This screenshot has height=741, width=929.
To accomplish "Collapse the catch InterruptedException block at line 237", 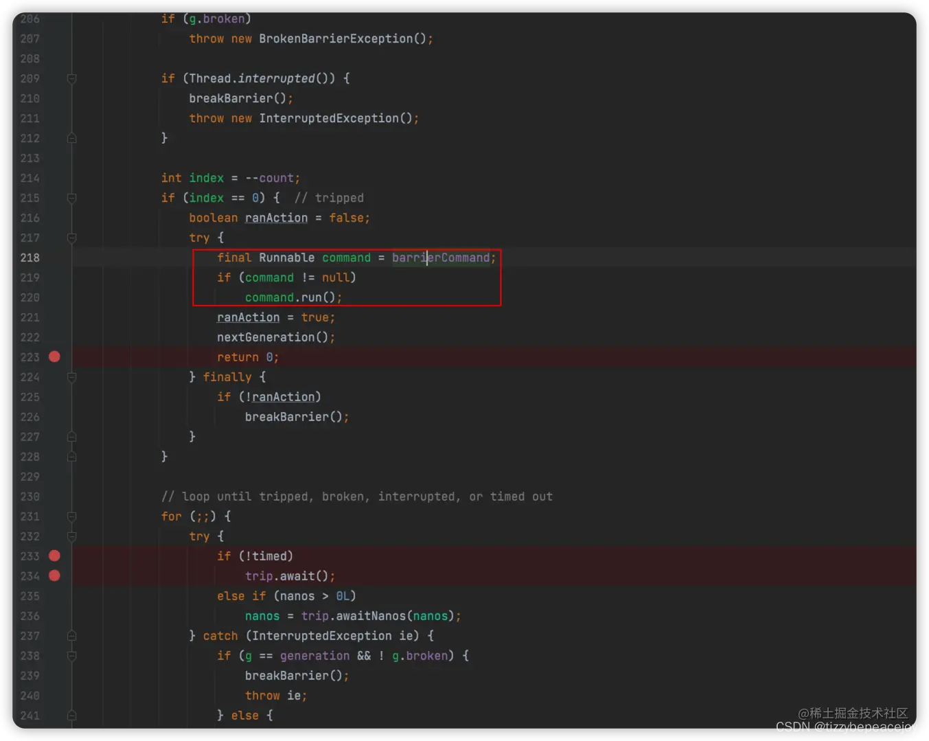I will pos(71,636).
